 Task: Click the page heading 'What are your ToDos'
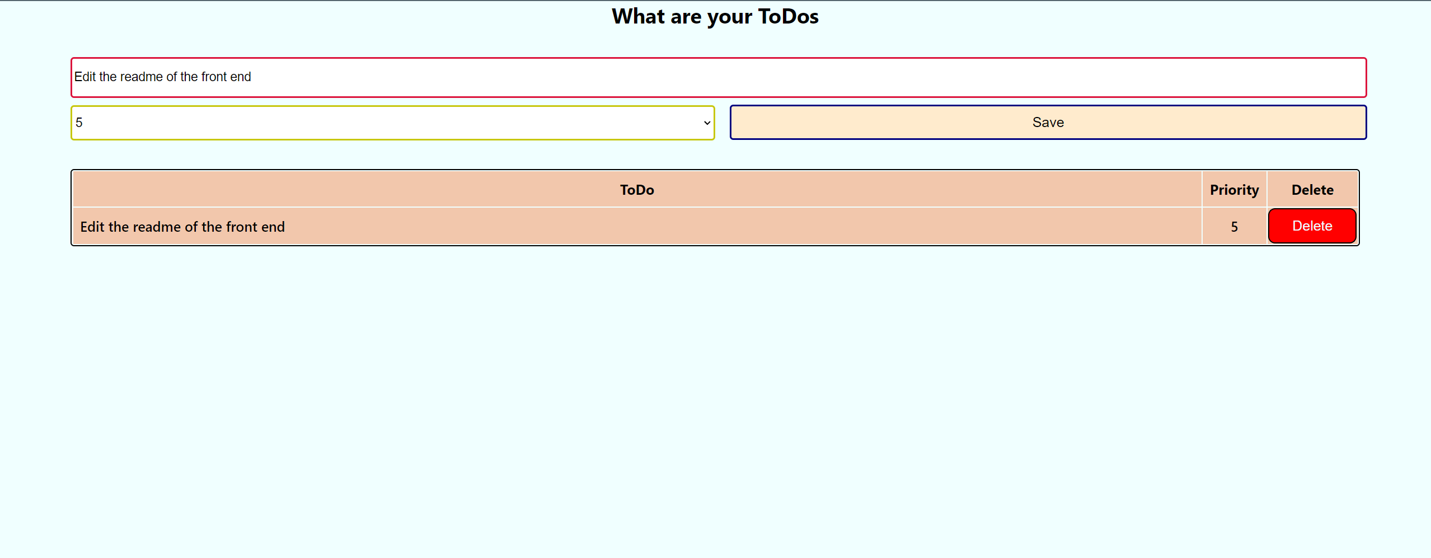coord(715,16)
